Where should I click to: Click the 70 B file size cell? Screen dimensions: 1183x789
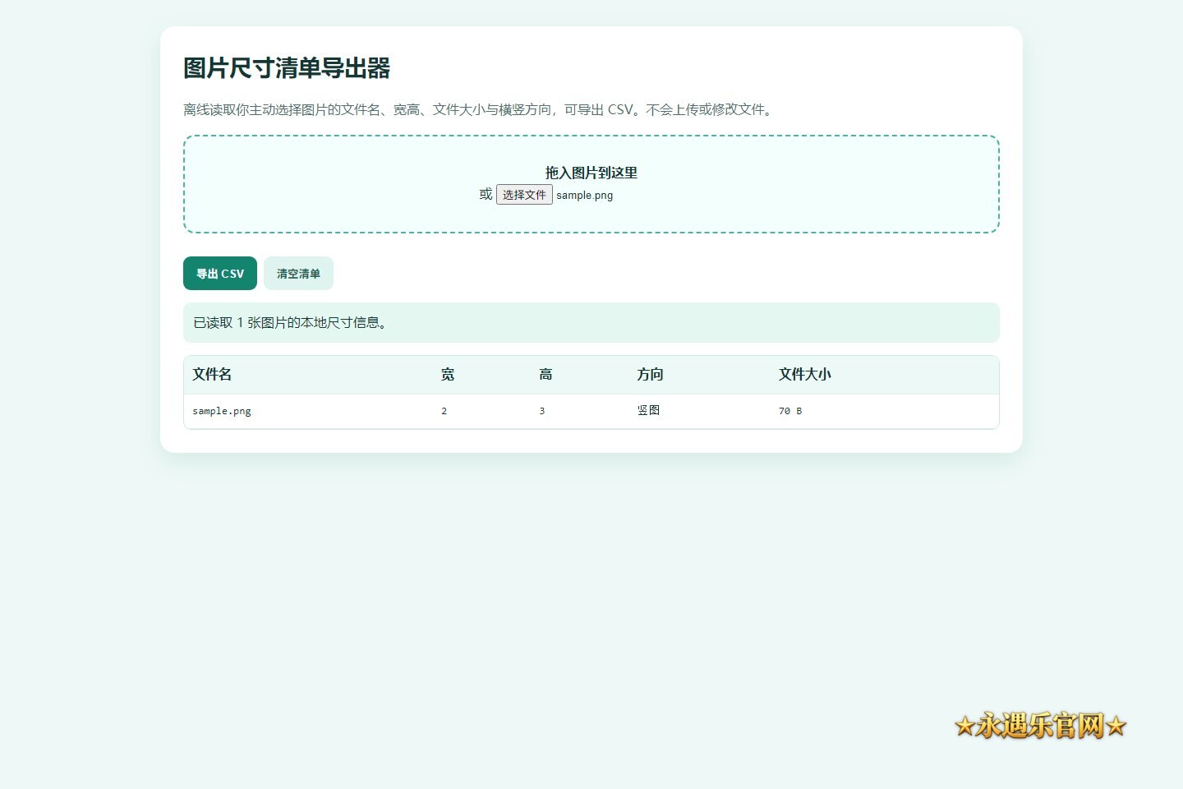(x=790, y=411)
